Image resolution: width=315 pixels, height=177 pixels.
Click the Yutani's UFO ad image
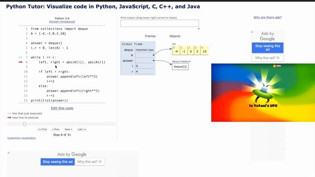(x=263, y=92)
